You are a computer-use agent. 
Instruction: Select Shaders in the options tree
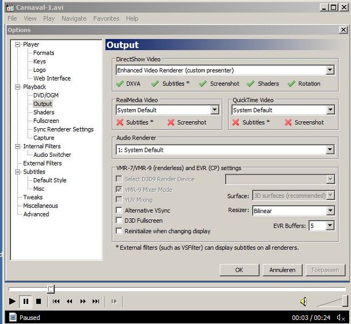click(44, 112)
